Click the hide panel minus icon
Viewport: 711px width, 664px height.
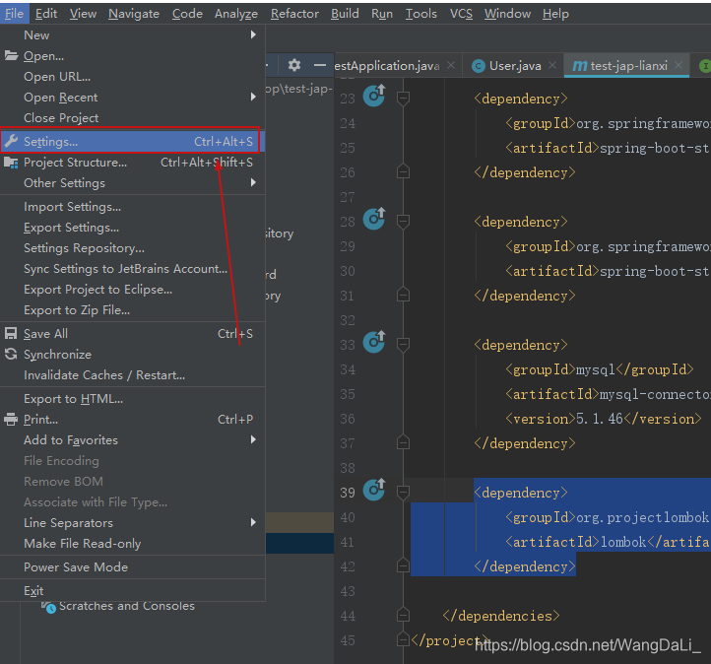[x=320, y=65]
